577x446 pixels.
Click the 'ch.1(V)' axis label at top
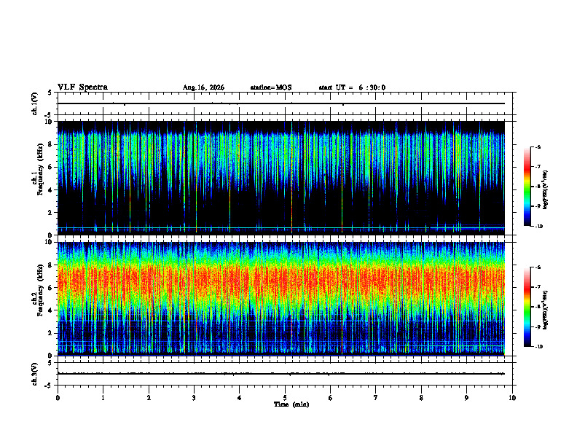pos(34,103)
